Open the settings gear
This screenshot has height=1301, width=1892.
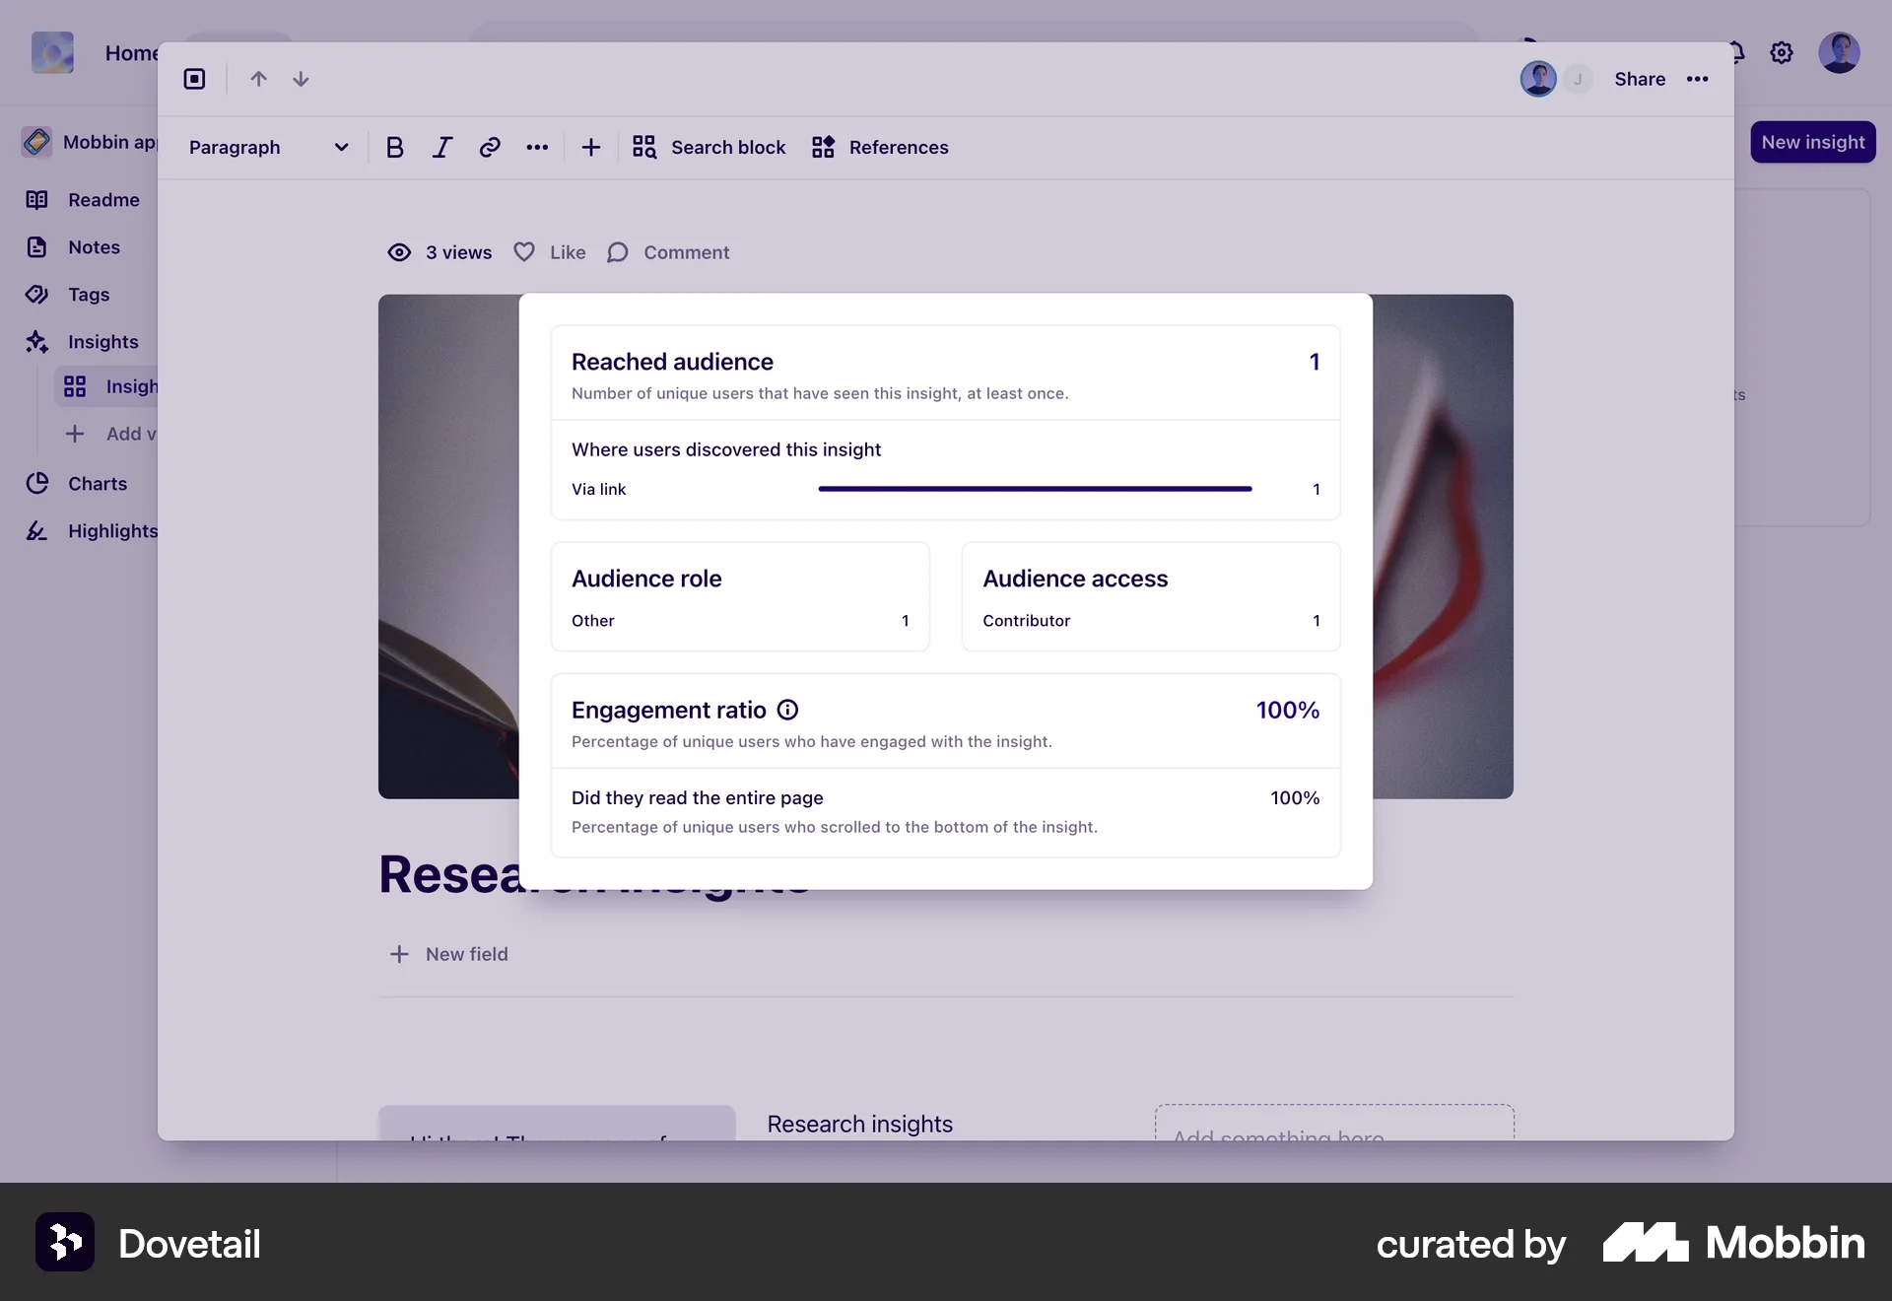point(1782,52)
